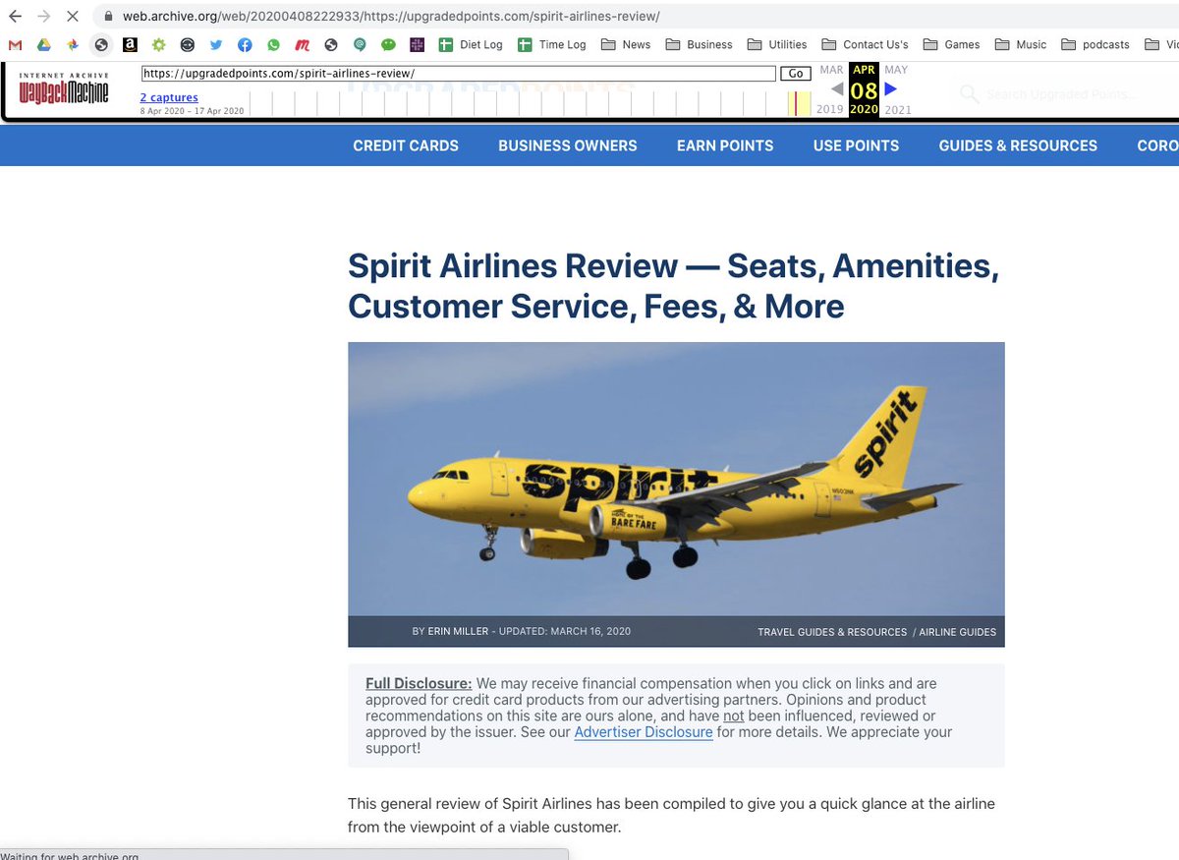Follow the Advertiser Disclosure link
This screenshot has height=860, width=1179.
(644, 732)
